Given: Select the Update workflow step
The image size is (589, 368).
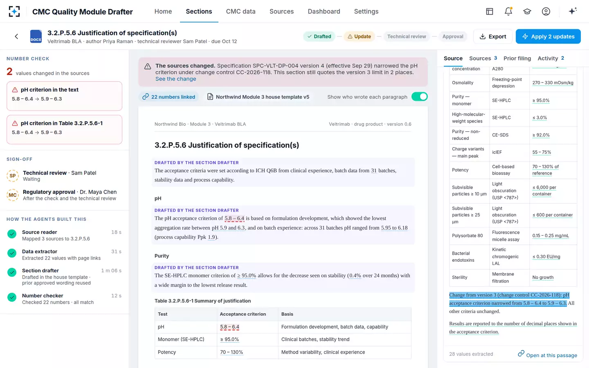Looking at the screenshot, I should (x=359, y=36).
